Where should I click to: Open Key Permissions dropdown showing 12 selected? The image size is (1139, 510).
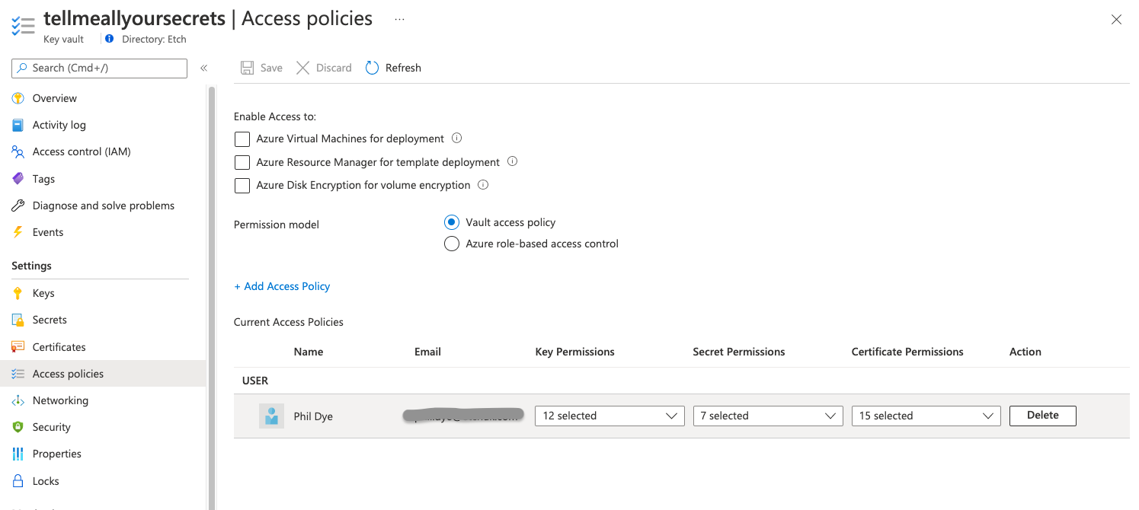[609, 416]
